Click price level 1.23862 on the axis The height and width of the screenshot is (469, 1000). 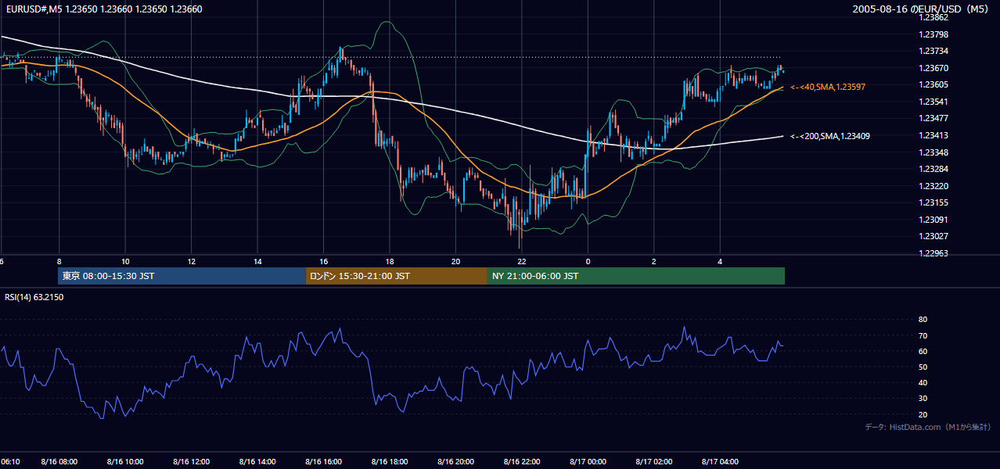(x=933, y=17)
